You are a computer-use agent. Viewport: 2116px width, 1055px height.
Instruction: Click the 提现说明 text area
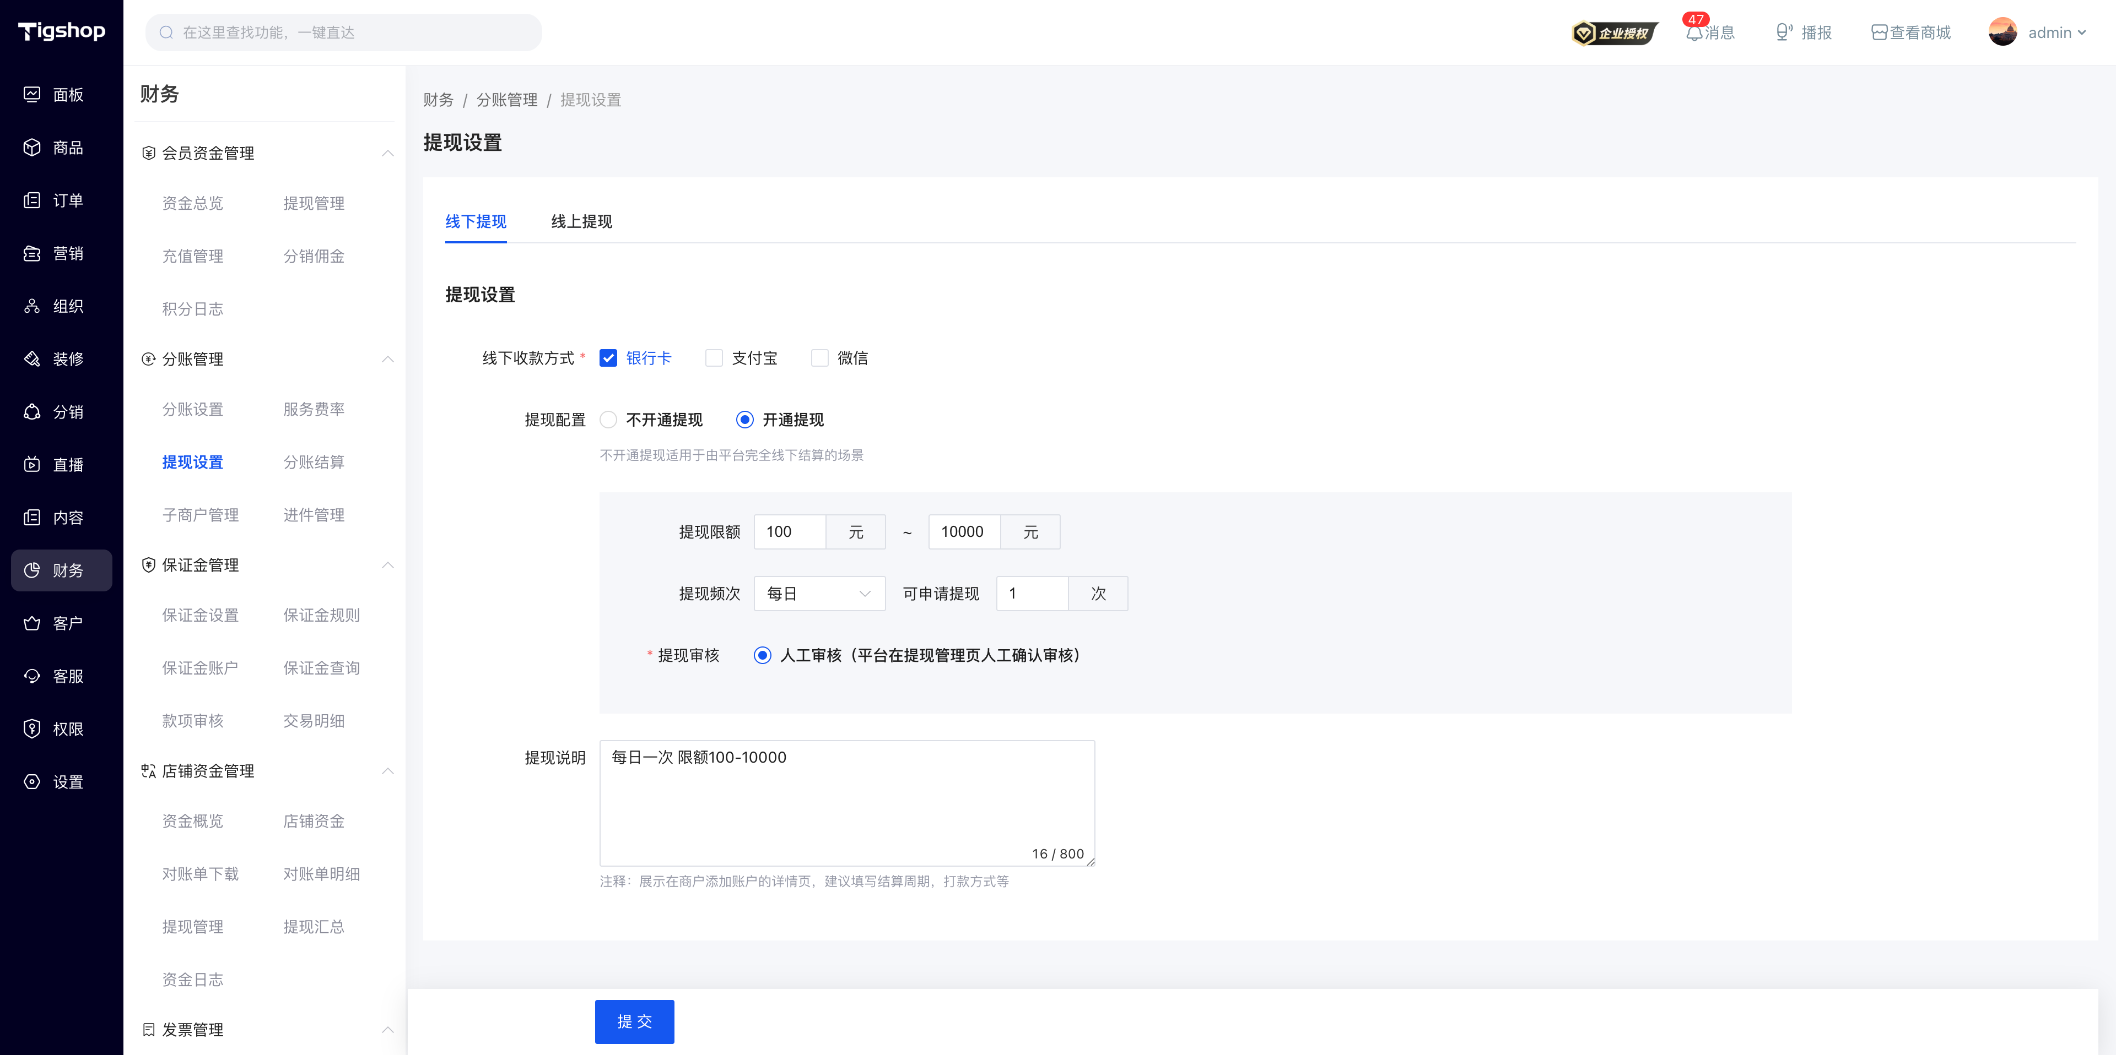[847, 803]
